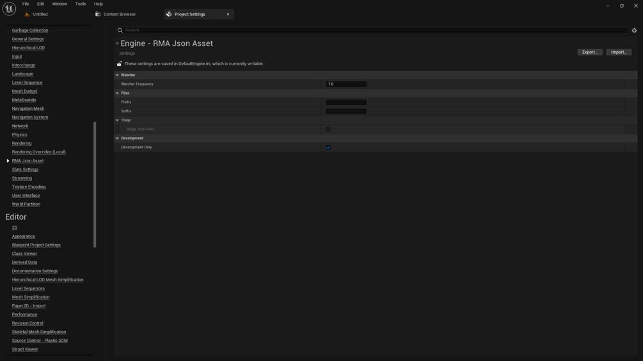643x361 pixels.
Task: Open Streaming settings
Action: tap(22, 178)
